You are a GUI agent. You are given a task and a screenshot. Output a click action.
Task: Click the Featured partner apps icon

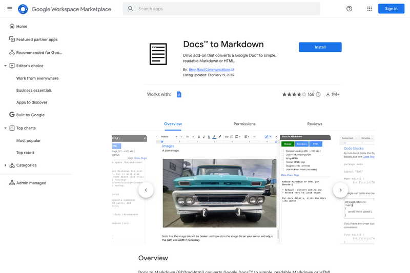point(12,39)
